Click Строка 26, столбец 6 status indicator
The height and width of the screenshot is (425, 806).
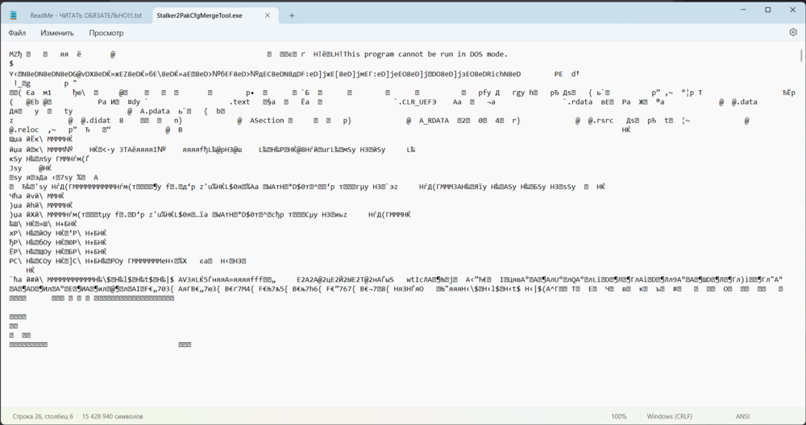tap(43, 416)
